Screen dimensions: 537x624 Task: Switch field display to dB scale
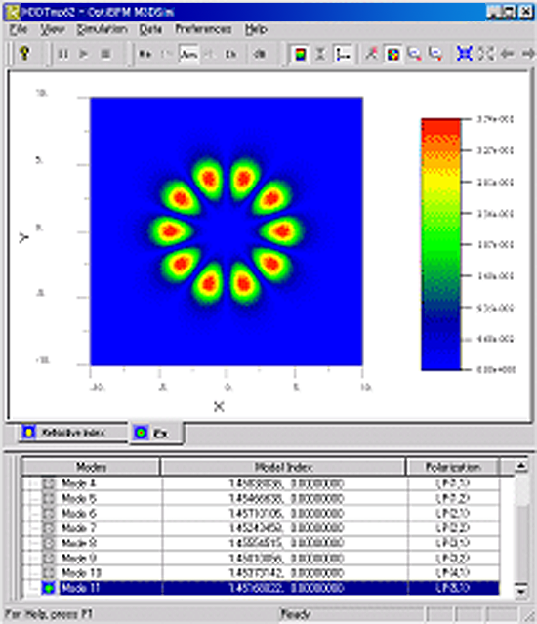point(259,54)
